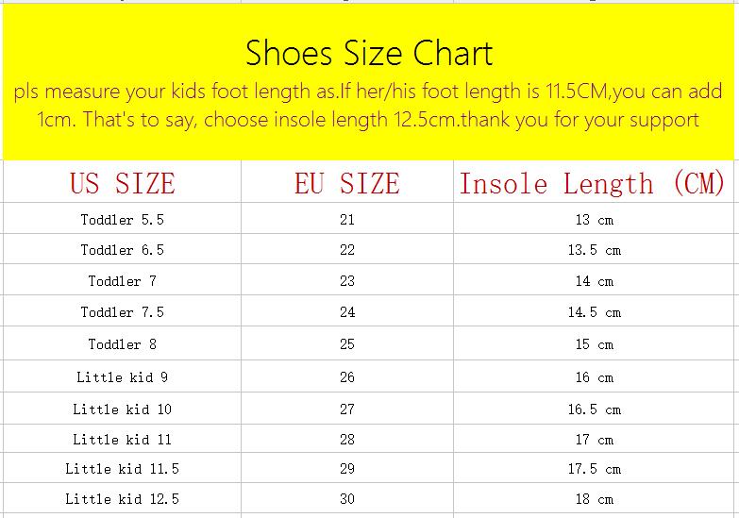The height and width of the screenshot is (518, 739).
Task: Select the Little kid 10 cell
Action: 122,409
